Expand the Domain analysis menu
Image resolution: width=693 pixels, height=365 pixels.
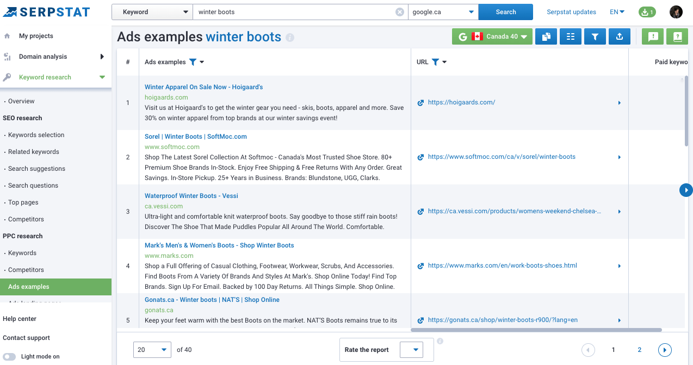click(102, 57)
